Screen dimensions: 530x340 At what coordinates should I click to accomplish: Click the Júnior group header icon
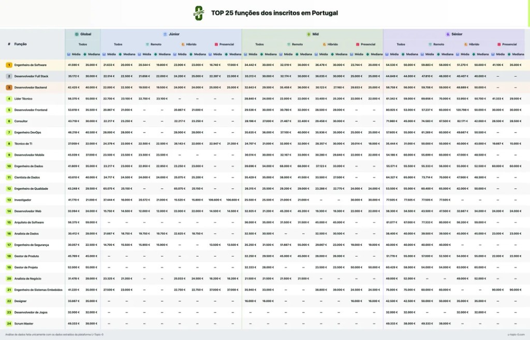[x=165, y=34]
